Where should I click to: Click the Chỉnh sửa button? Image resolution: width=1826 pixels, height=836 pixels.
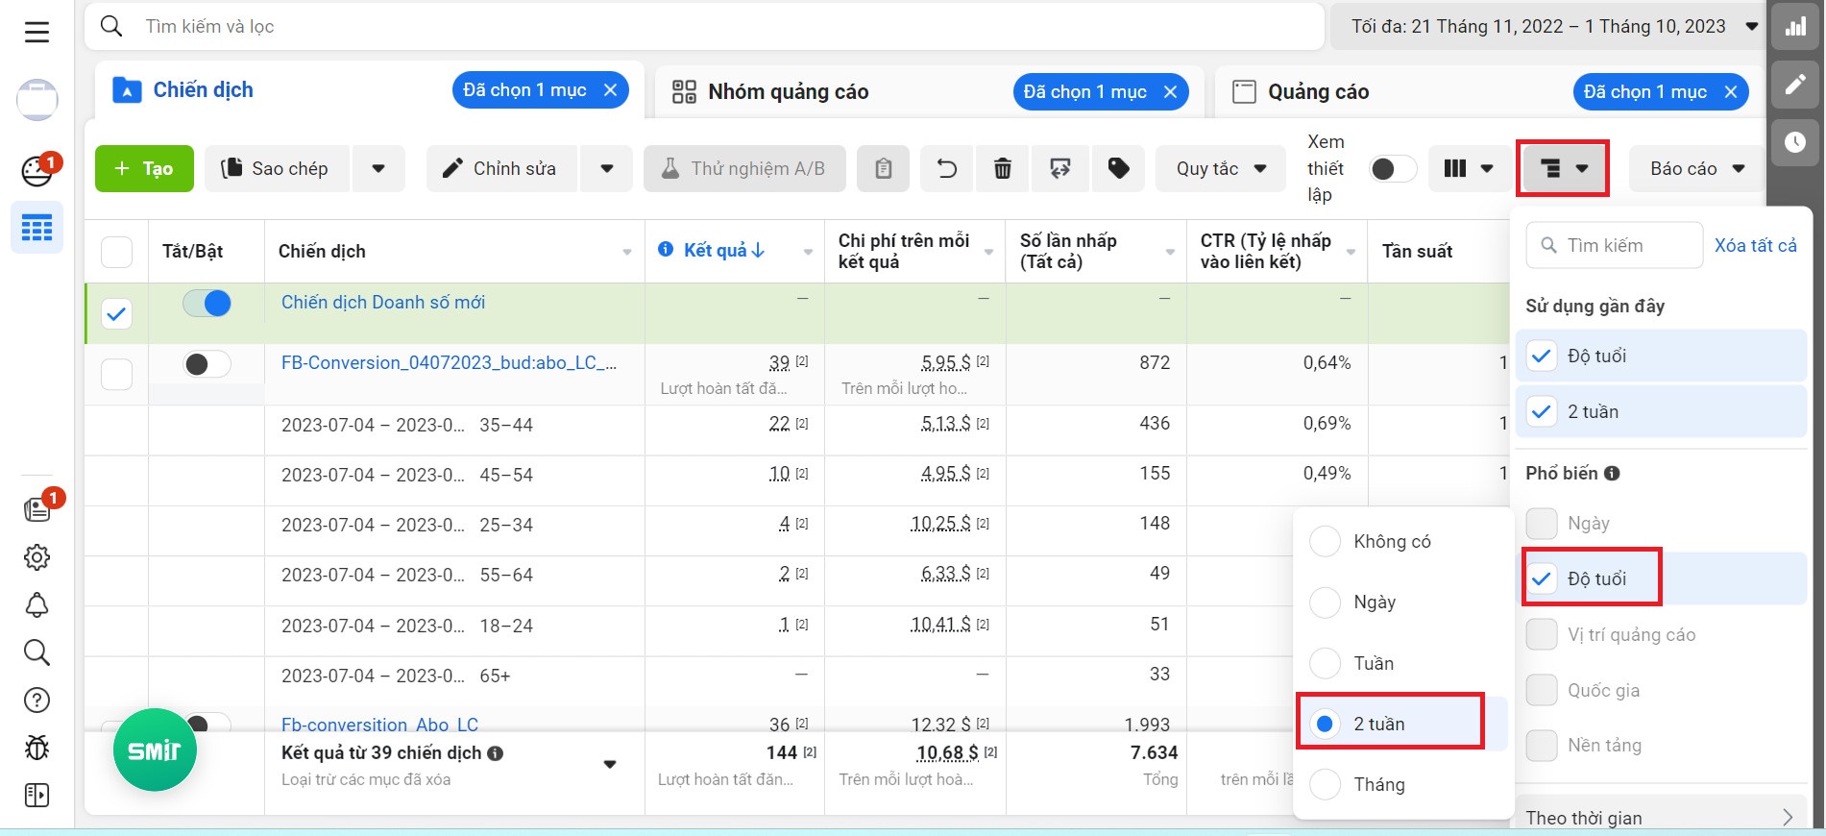(501, 169)
